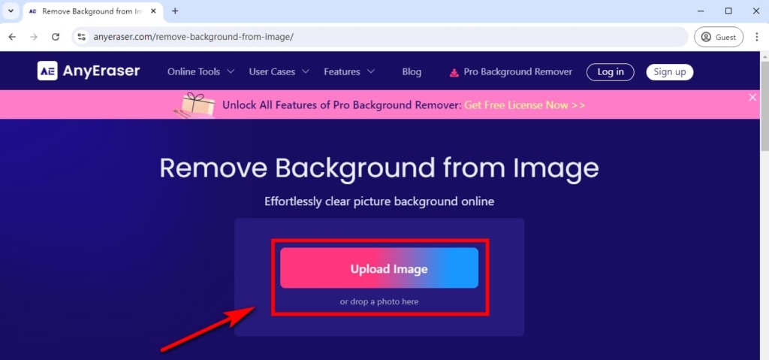Click the AnyEraser logo icon
This screenshot has height=360, width=769.
[x=48, y=71]
